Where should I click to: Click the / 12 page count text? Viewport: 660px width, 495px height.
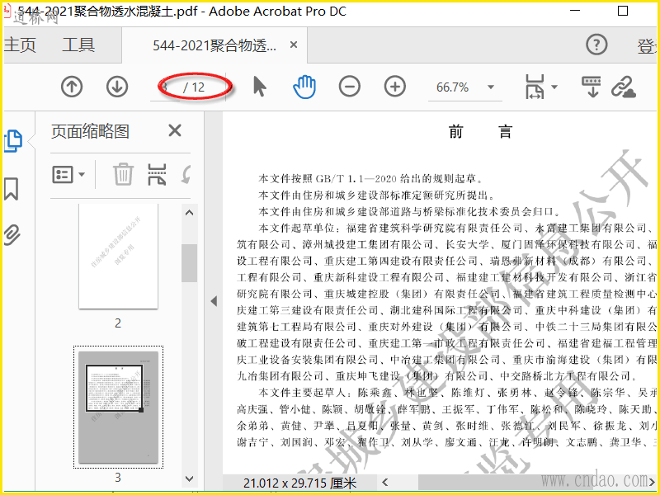coord(194,87)
